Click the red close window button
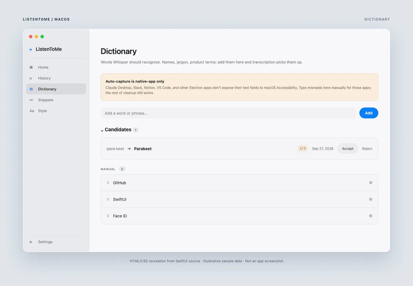Image resolution: width=413 pixels, height=286 pixels. [31, 37]
